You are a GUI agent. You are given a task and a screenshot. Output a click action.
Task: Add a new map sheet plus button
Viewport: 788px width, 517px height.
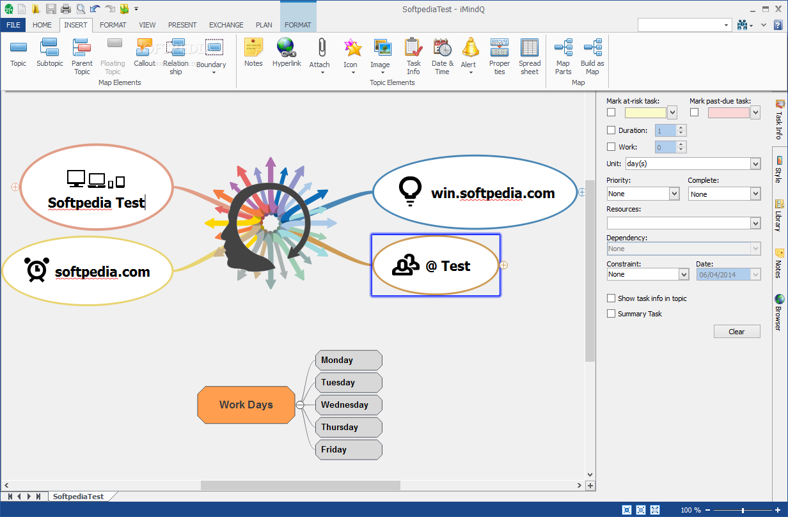point(590,486)
